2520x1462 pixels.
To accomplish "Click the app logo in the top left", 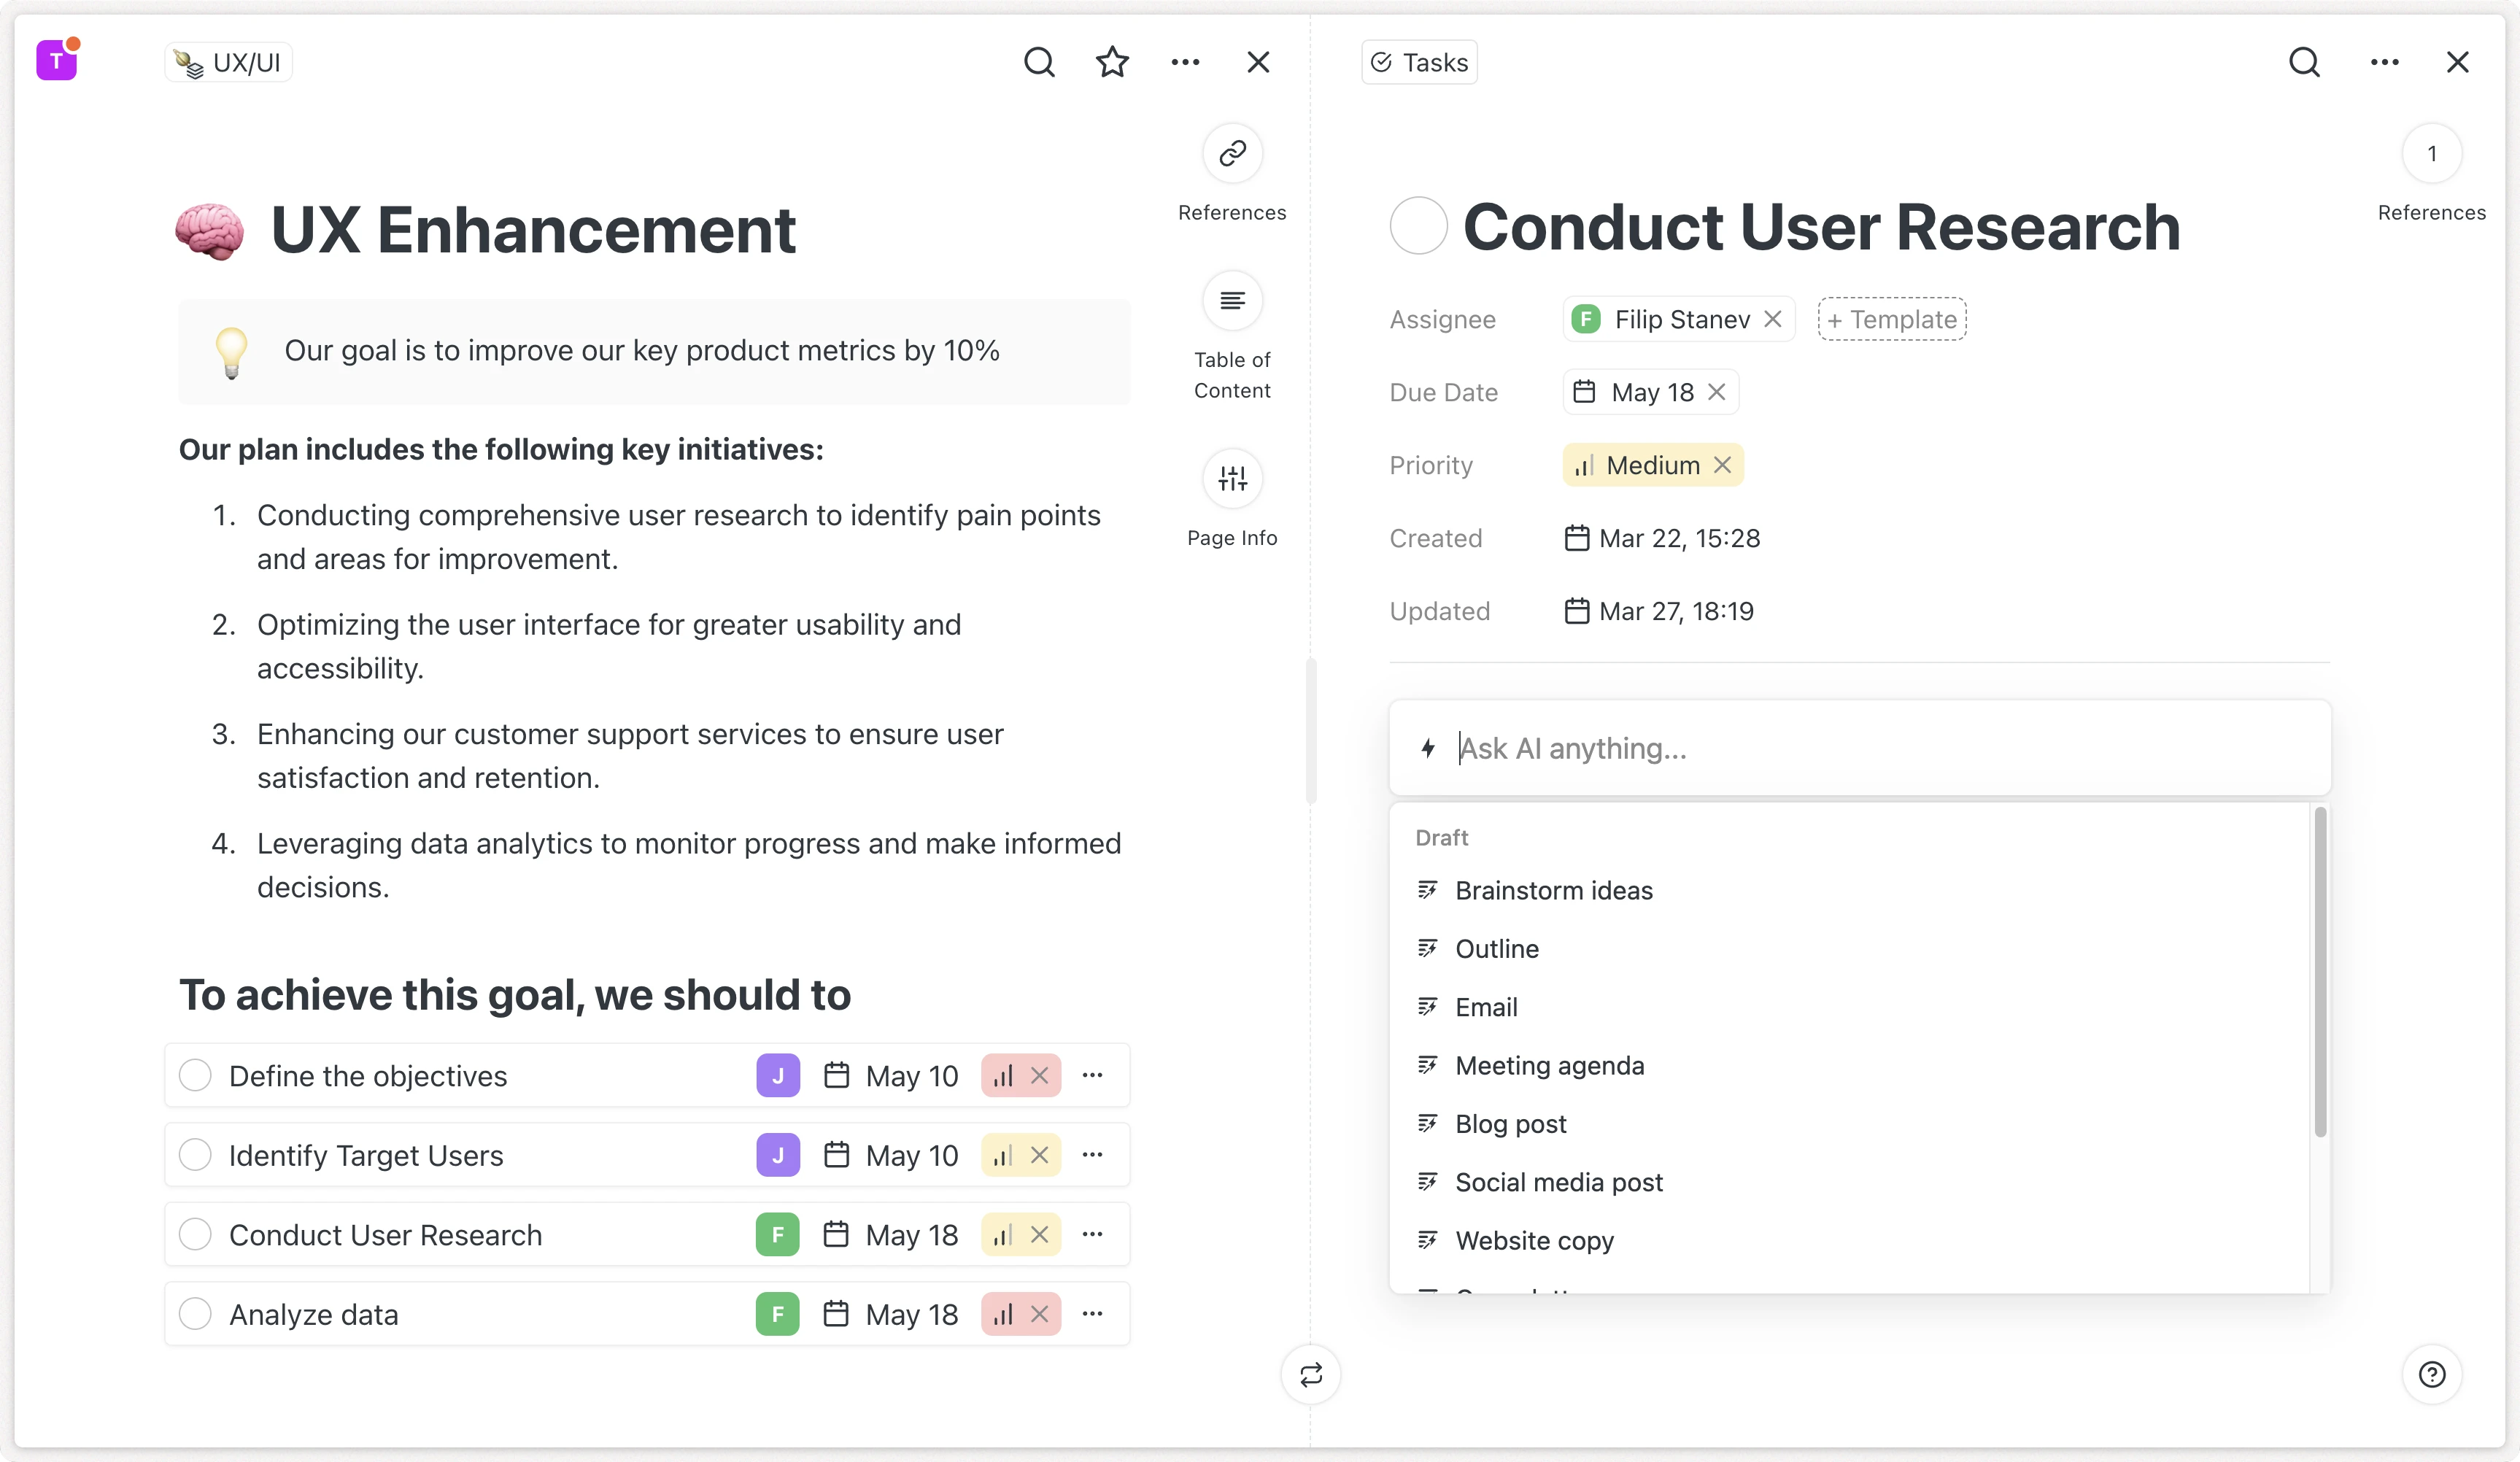I will pos(56,59).
